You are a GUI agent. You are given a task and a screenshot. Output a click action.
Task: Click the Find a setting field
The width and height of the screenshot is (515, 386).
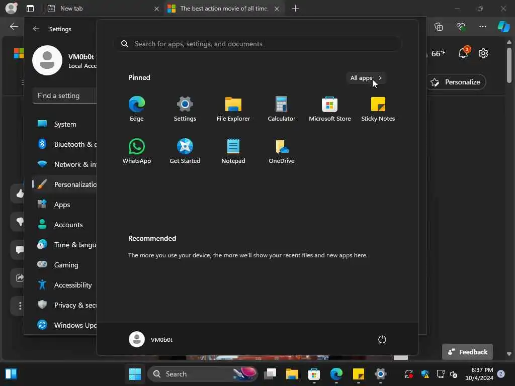pos(64,95)
